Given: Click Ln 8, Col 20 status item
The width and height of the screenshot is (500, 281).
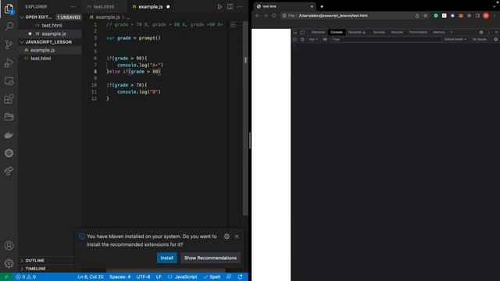Looking at the screenshot, I should pyautogui.click(x=91, y=277).
